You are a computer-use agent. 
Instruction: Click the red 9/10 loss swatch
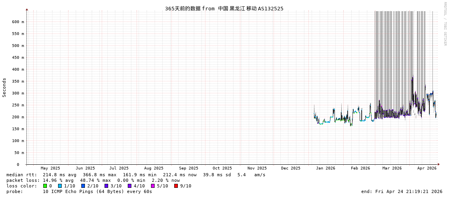(176, 186)
